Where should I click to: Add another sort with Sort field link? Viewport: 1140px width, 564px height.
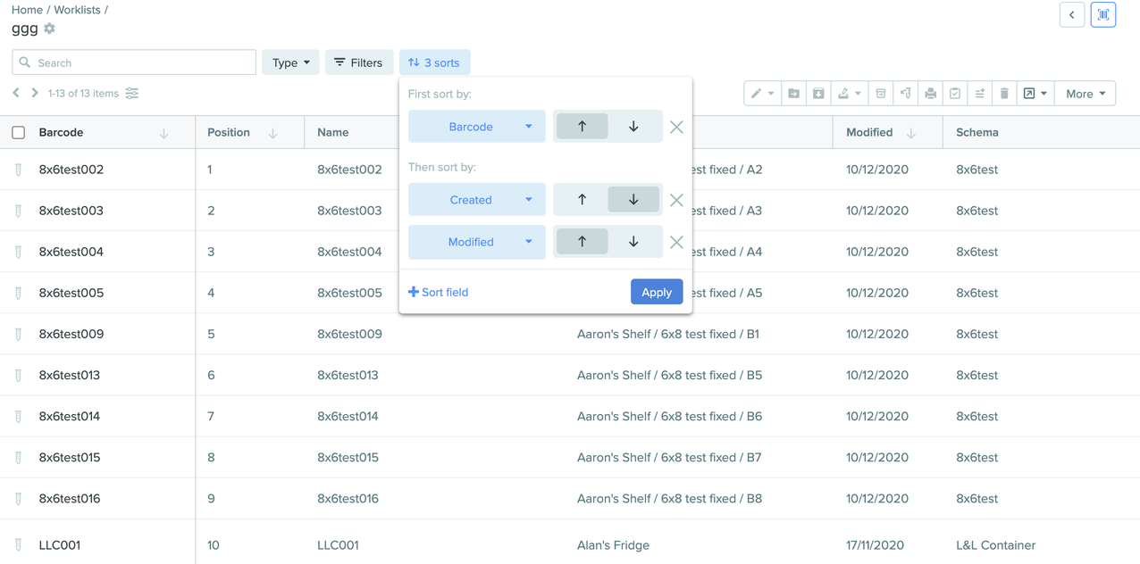click(439, 292)
